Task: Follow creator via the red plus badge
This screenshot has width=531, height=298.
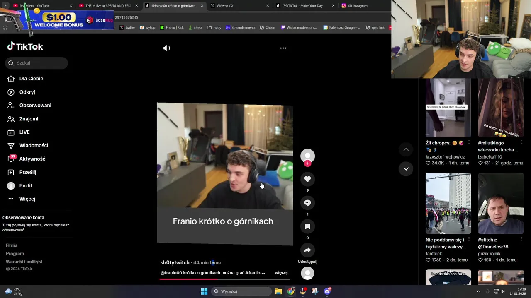Action: (x=307, y=163)
